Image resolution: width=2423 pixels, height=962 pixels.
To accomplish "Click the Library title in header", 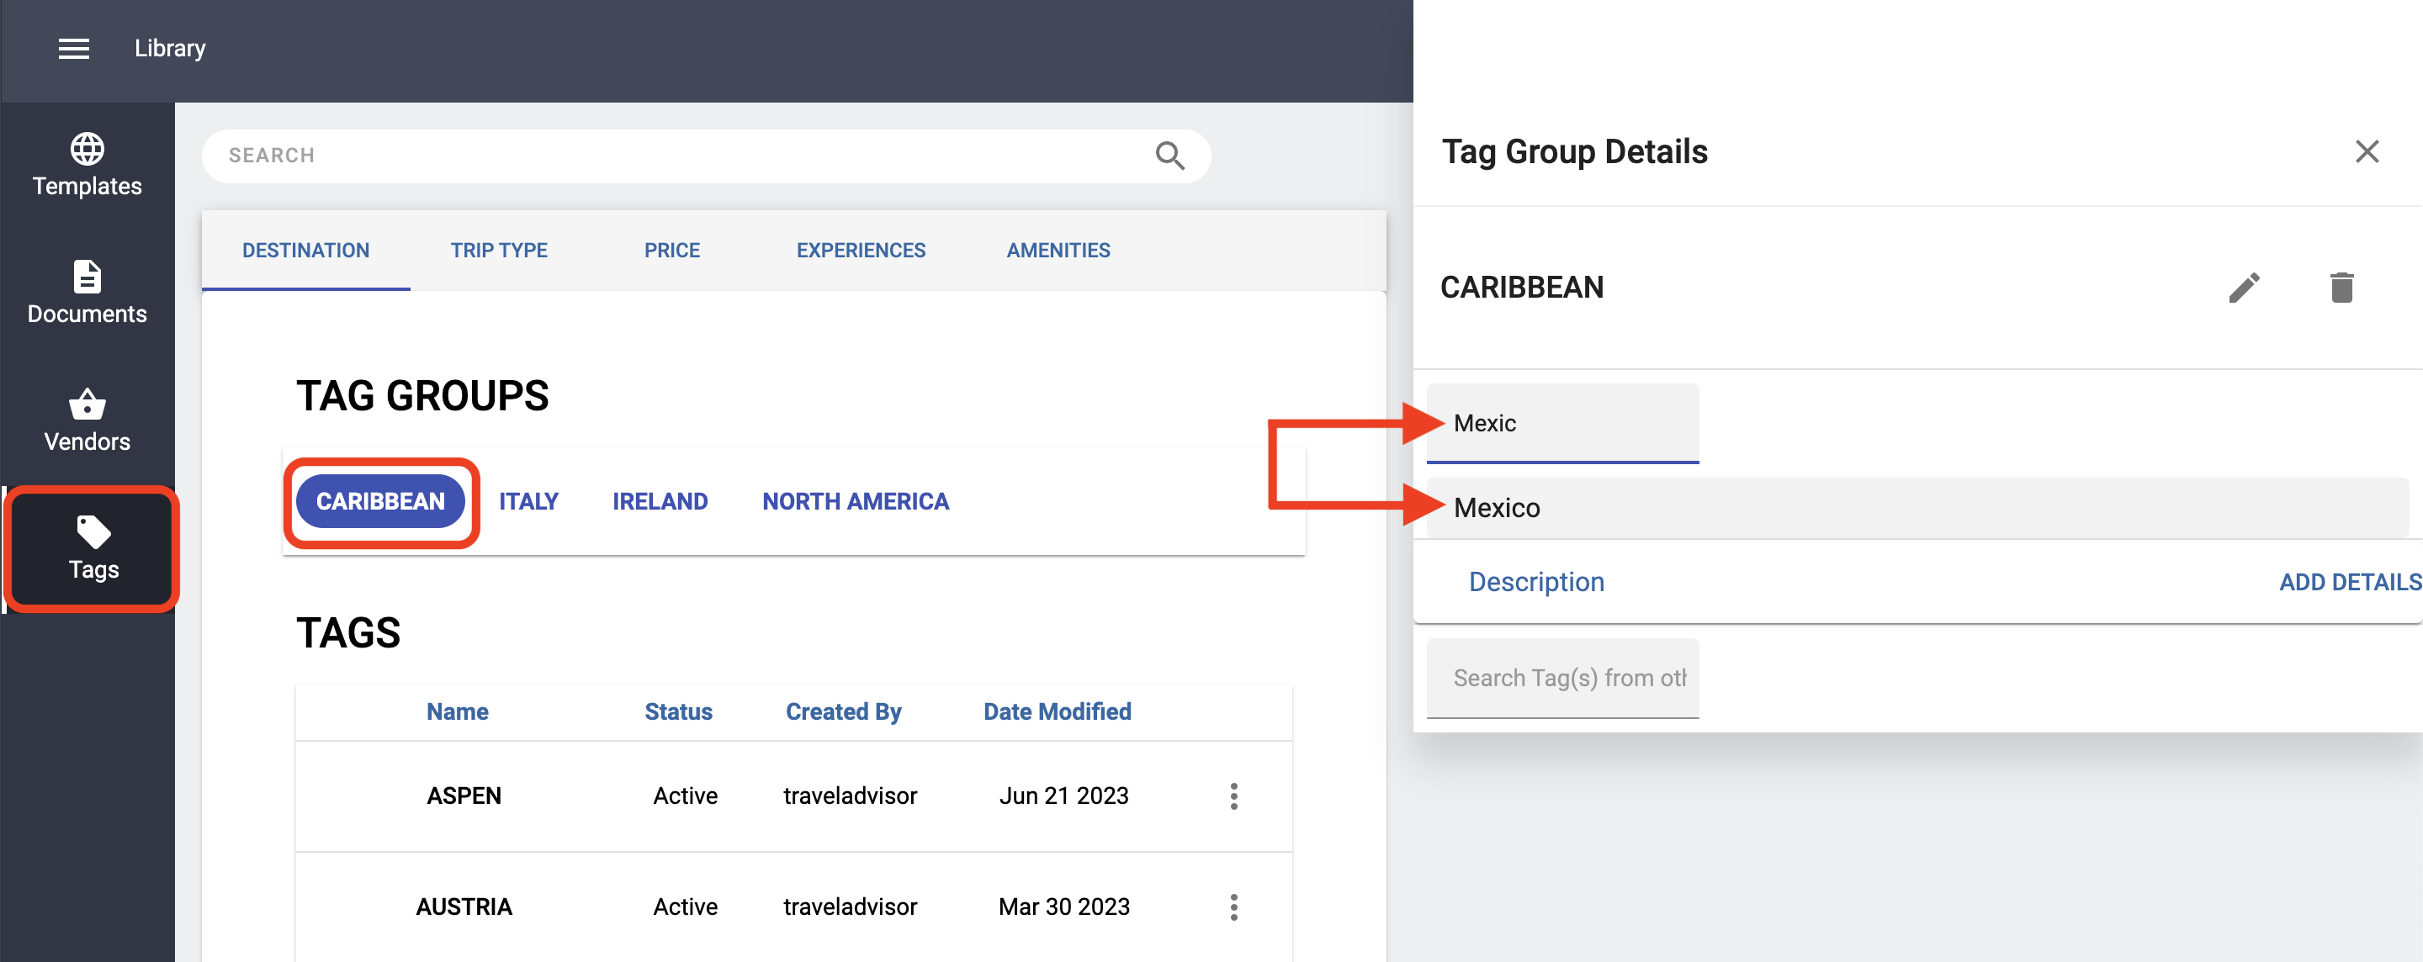I will click(169, 48).
